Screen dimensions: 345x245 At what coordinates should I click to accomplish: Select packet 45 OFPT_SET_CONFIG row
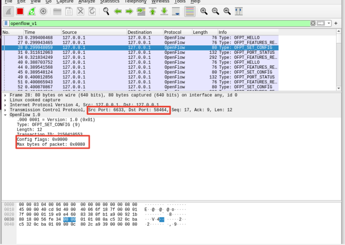click(140, 72)
